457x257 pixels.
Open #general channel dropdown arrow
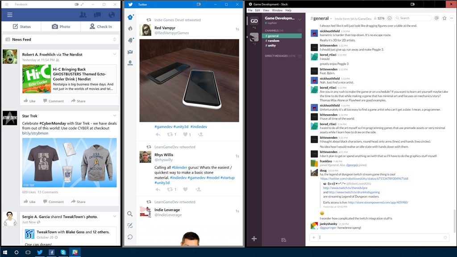[331, 19]
